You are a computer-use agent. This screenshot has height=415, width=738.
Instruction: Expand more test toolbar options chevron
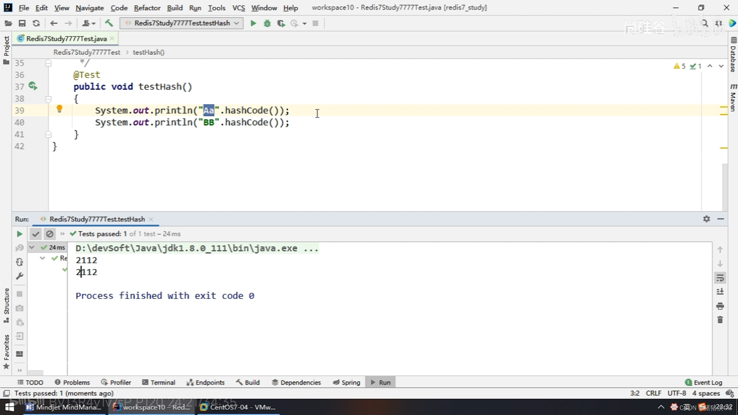(x=62, y=234)
